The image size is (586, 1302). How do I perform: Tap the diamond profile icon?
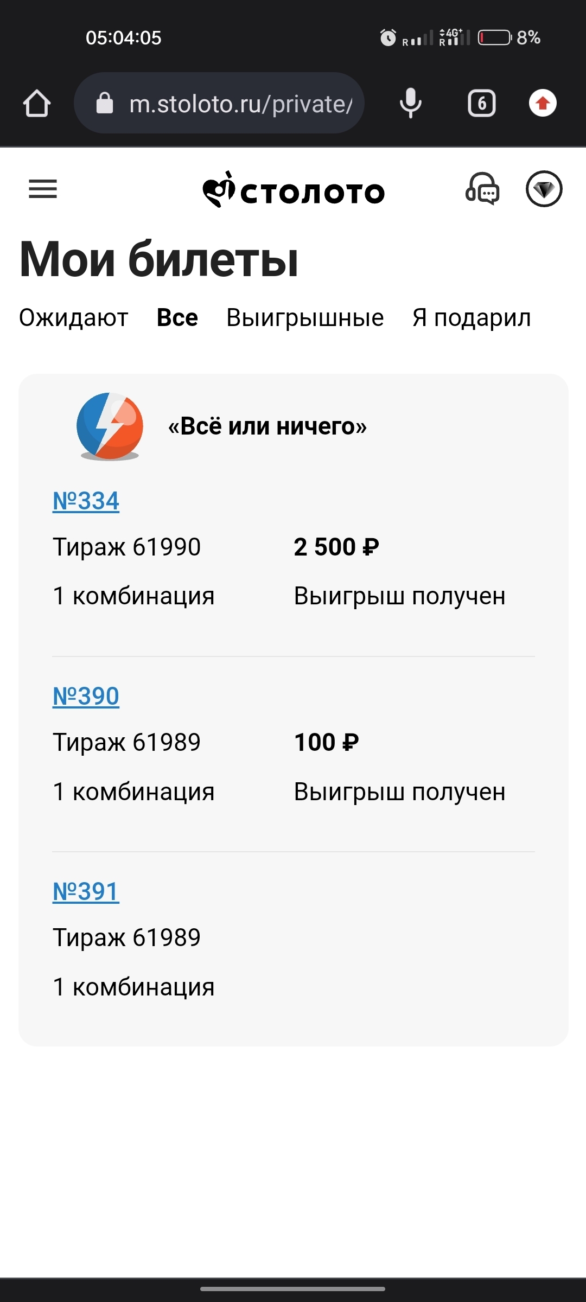click(544, 189)
